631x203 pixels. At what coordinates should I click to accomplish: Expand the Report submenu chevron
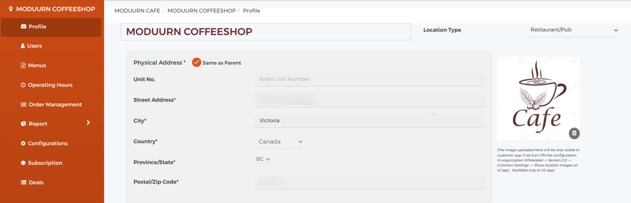coord(88,123)
